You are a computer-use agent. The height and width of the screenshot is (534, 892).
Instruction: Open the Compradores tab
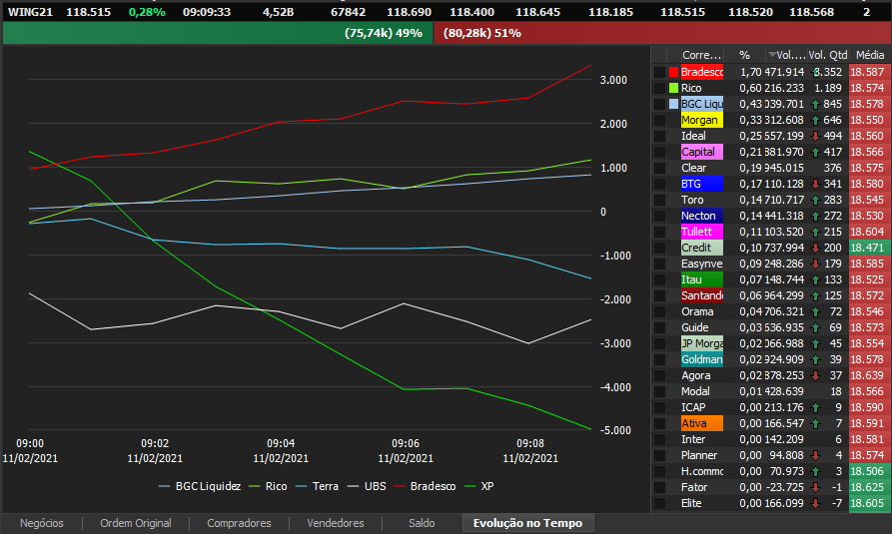pos(239,523)
